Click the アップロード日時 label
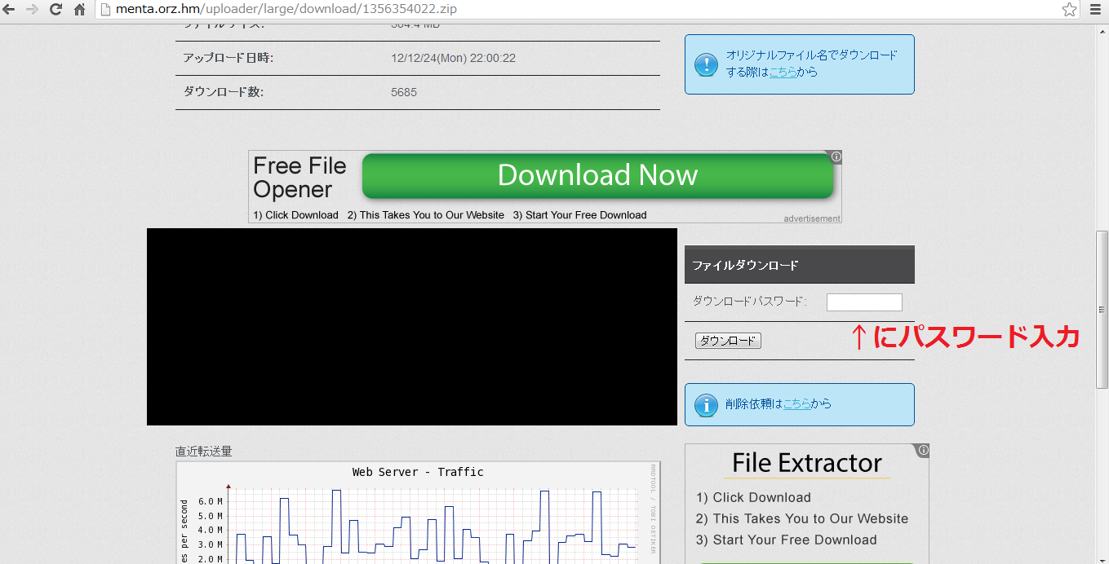The height and width of the screenshot is (564, 1109). click(228, 58)
